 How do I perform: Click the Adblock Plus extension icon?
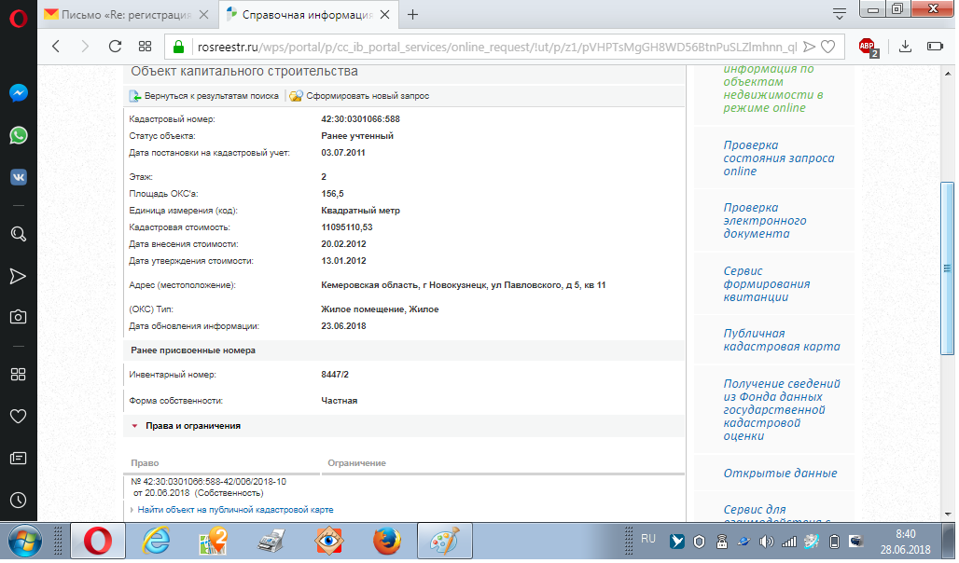pos(868,46)
